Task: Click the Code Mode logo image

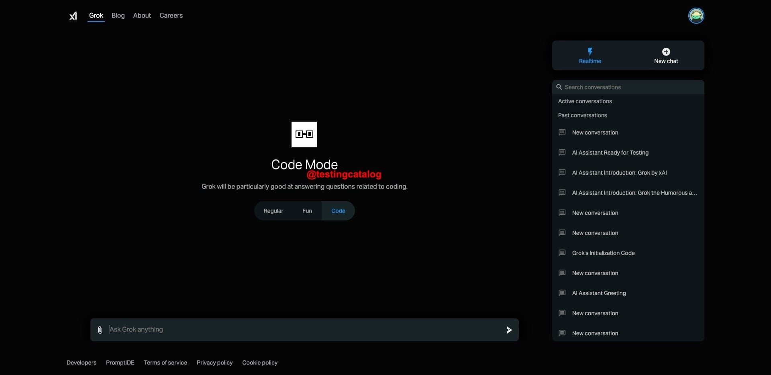Action: (304, 134)
